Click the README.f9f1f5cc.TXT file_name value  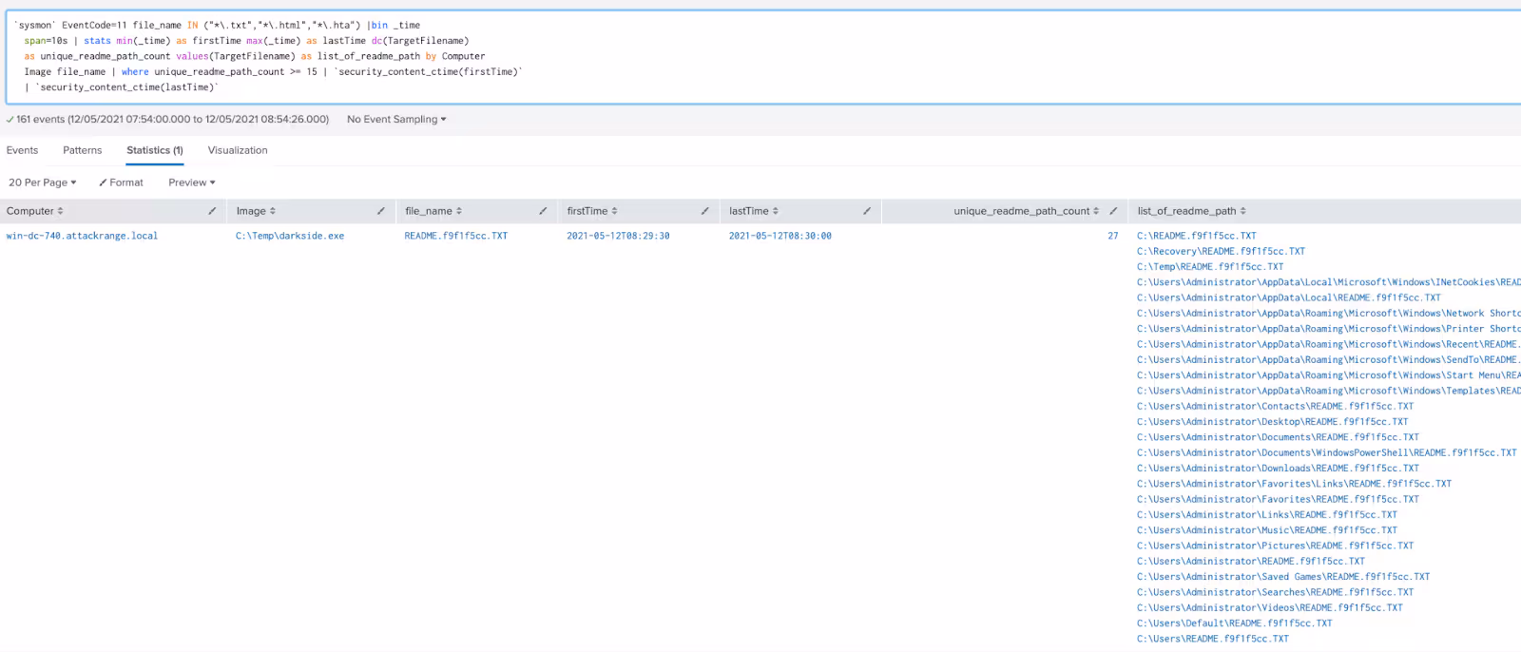coord(456,236)
